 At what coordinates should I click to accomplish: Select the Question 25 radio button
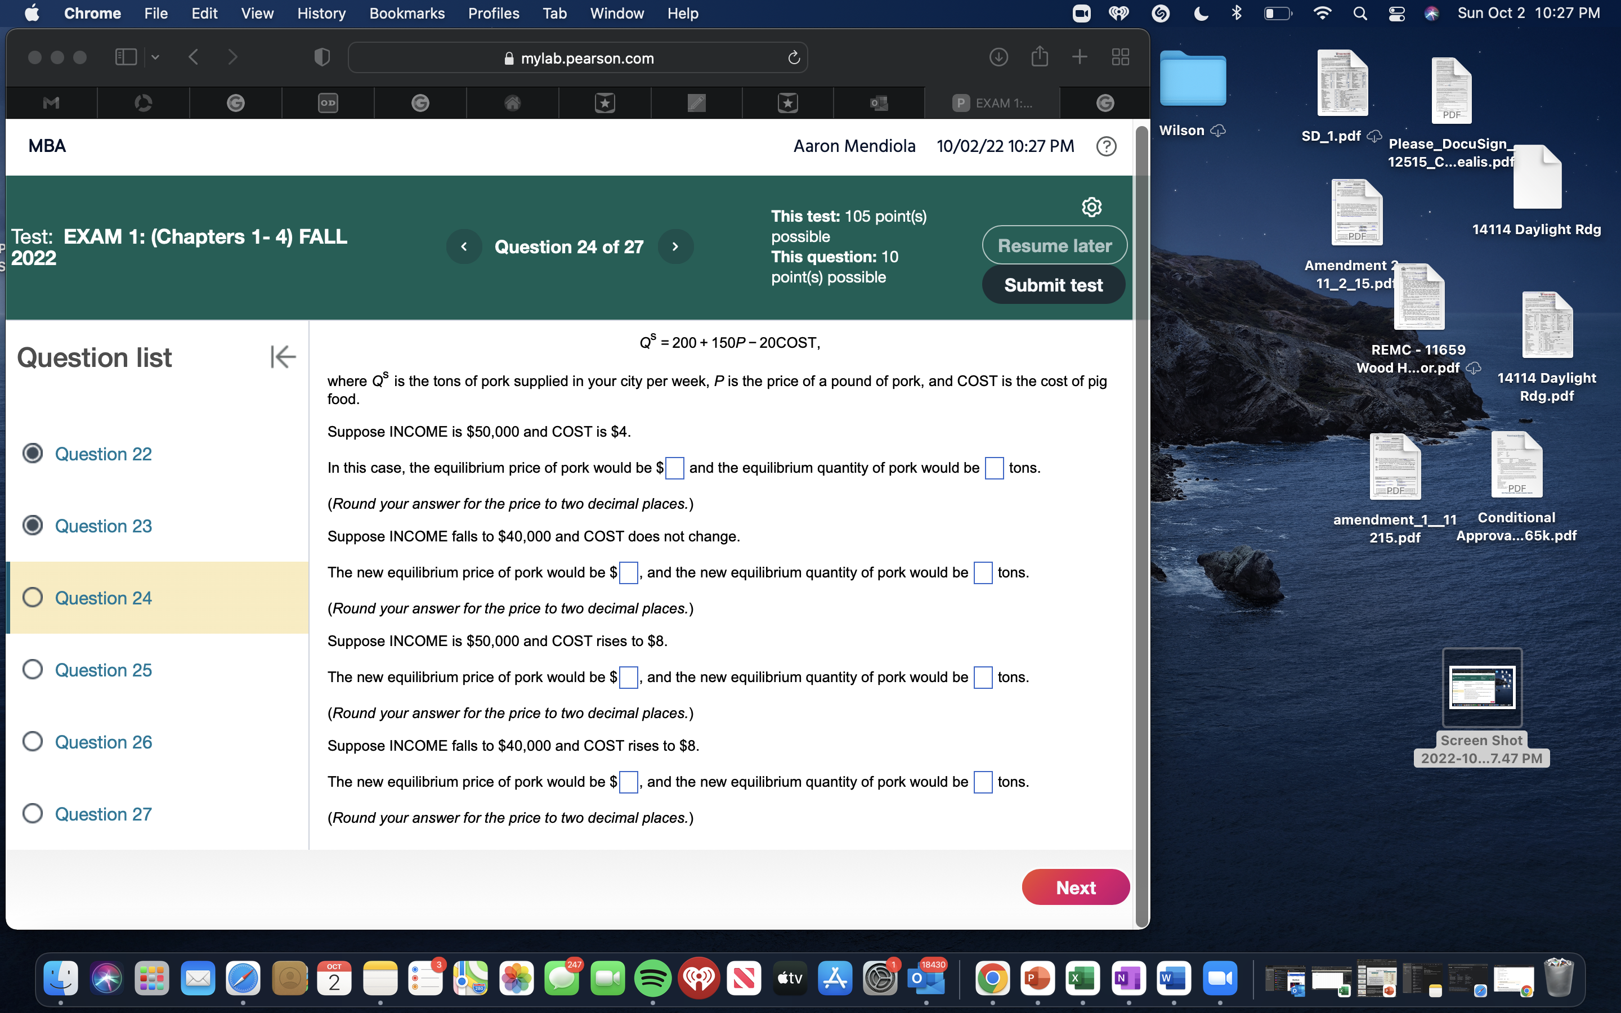[33, 669]
